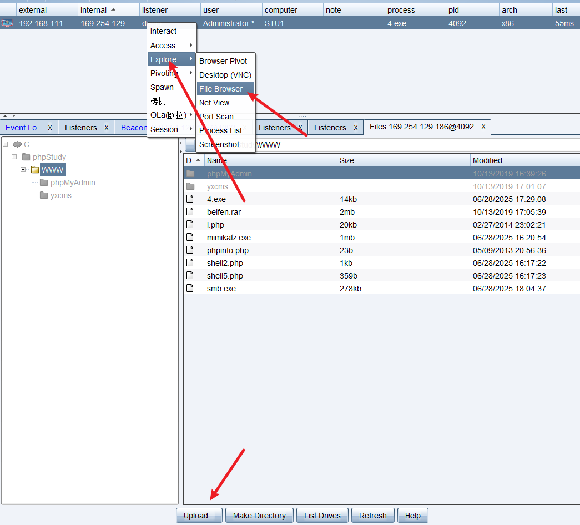Click the WWW folder icon in tree

[x=35, y=170]
